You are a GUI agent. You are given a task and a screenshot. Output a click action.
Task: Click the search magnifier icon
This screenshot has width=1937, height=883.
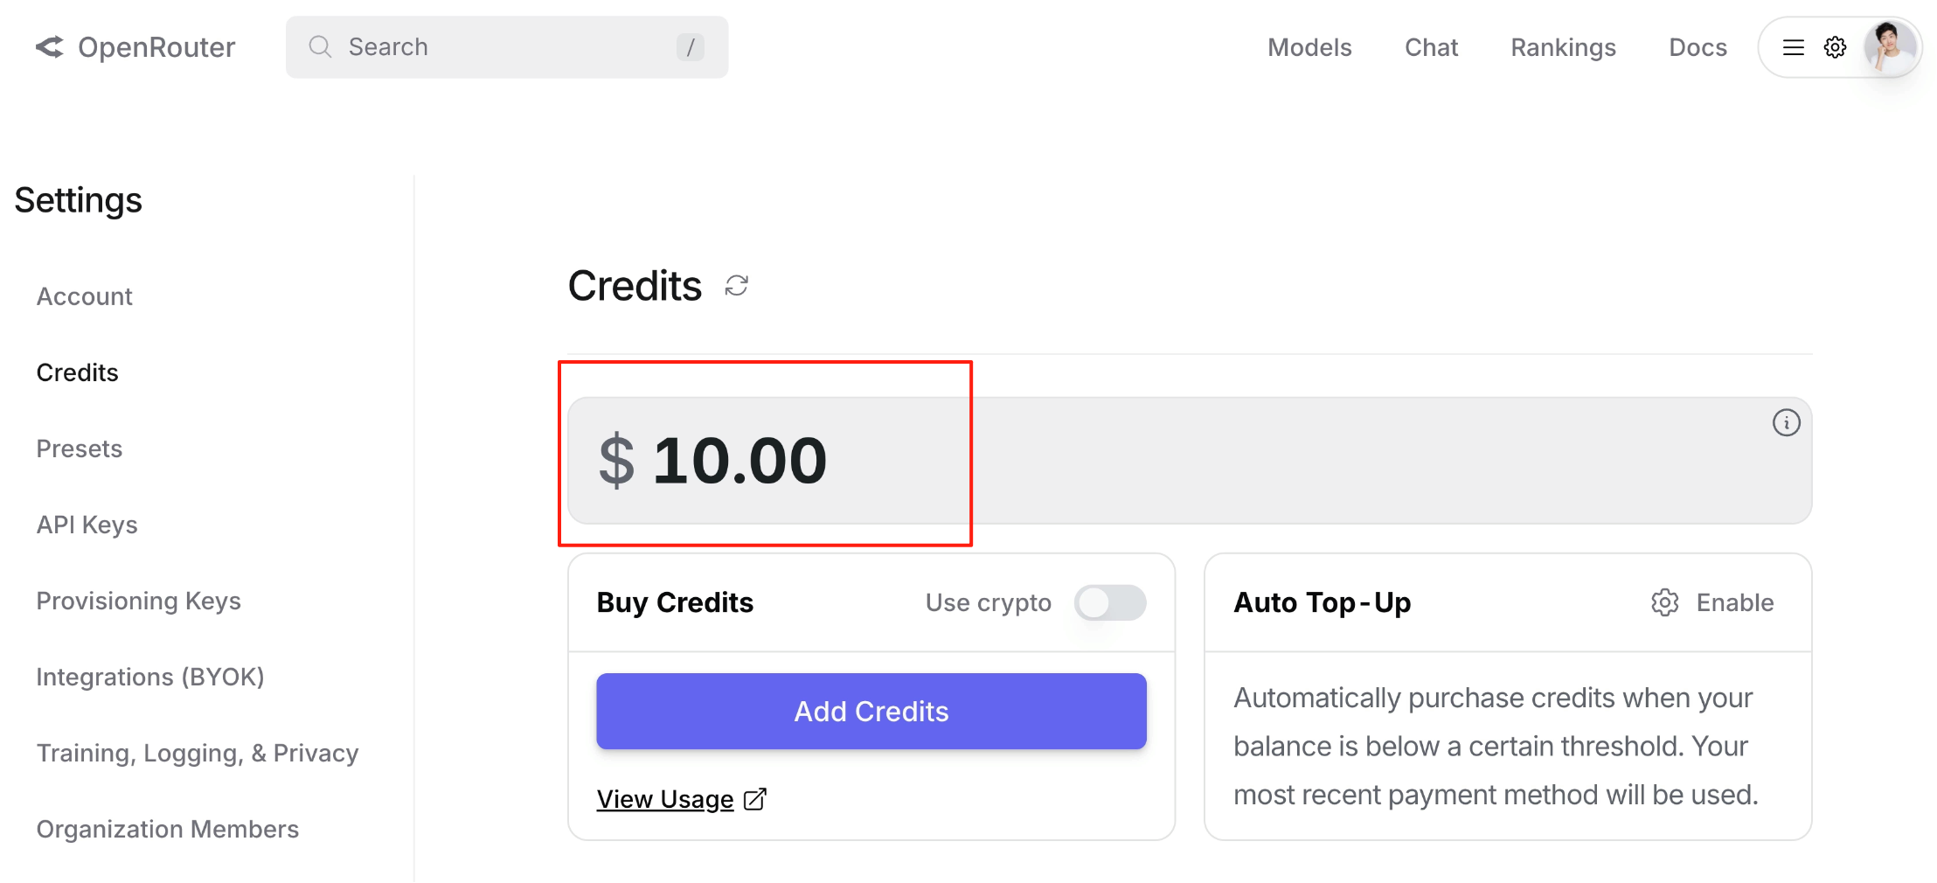click(x=320, y=47)
